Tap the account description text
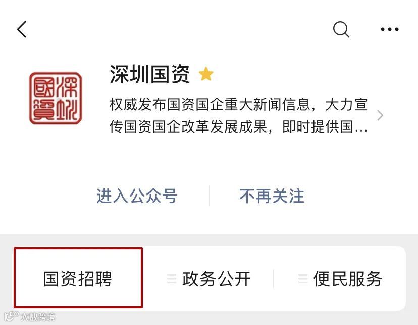Screen dimensions: 418x325 pyautogui.click(x=238, y=115)
